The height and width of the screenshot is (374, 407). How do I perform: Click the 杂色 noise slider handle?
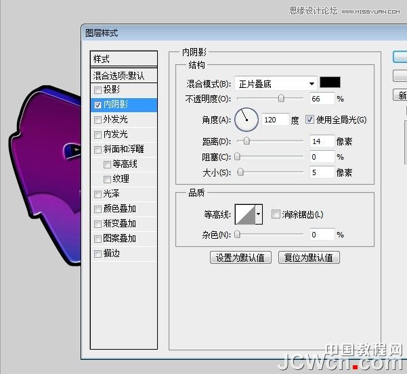[x=237, y=235]
